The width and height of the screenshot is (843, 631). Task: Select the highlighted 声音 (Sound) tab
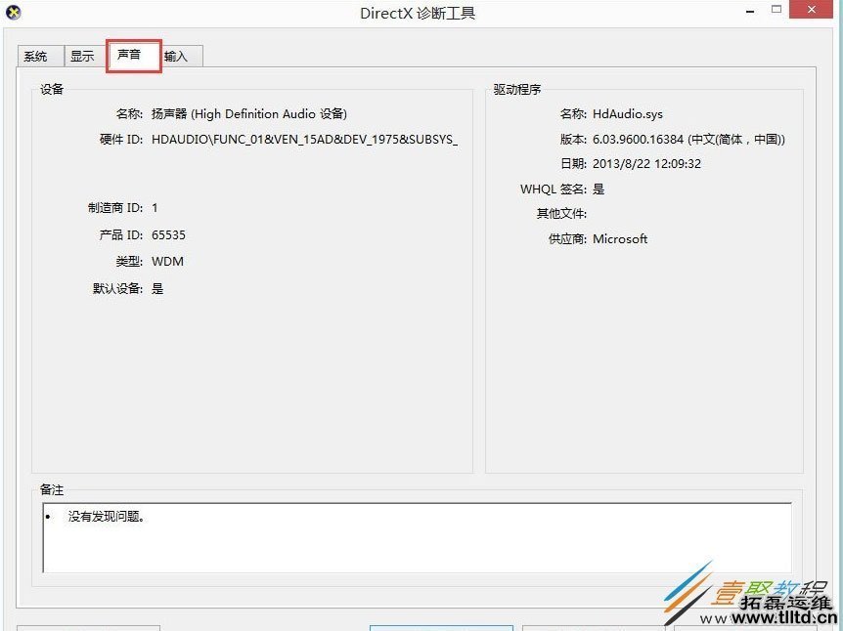[x=130, y=56]
